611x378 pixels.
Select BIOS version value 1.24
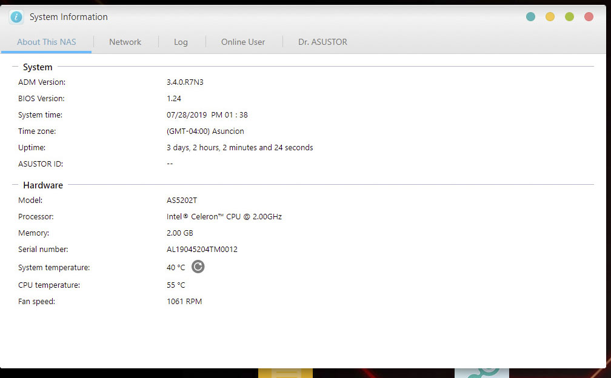(174, 99)
